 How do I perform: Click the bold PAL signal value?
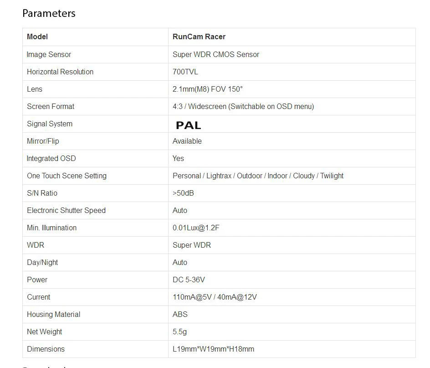(x=189, y=125)
